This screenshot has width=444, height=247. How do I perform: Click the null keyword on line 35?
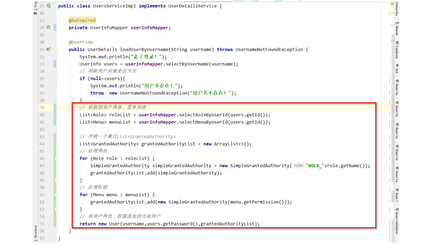click(x=96, y=79)
